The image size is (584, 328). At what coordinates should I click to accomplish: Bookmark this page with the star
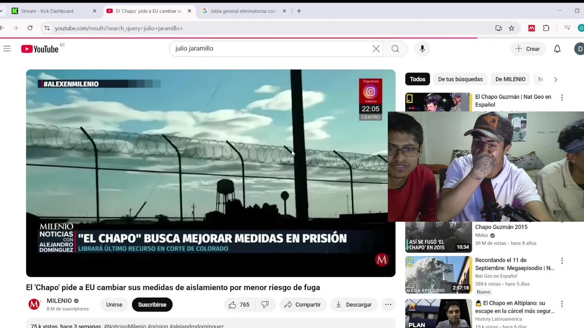pos(511,28)
